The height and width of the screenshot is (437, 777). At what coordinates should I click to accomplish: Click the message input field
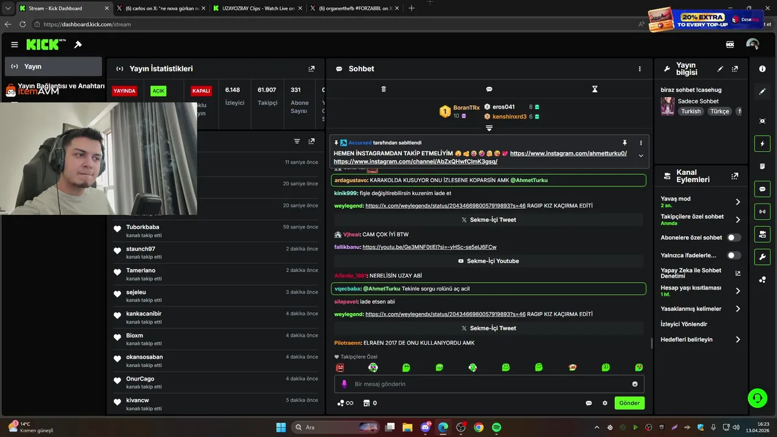[489, 384]
